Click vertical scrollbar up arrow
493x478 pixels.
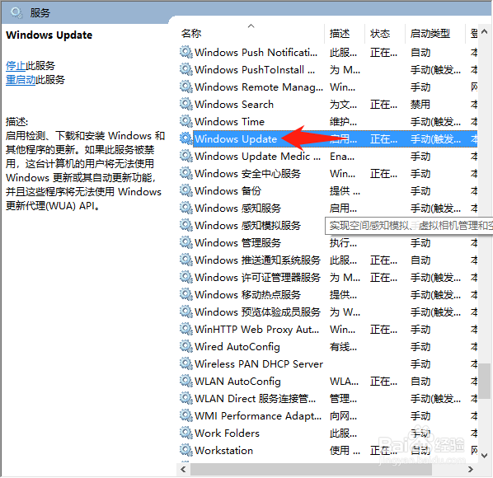tap(485, 32)
